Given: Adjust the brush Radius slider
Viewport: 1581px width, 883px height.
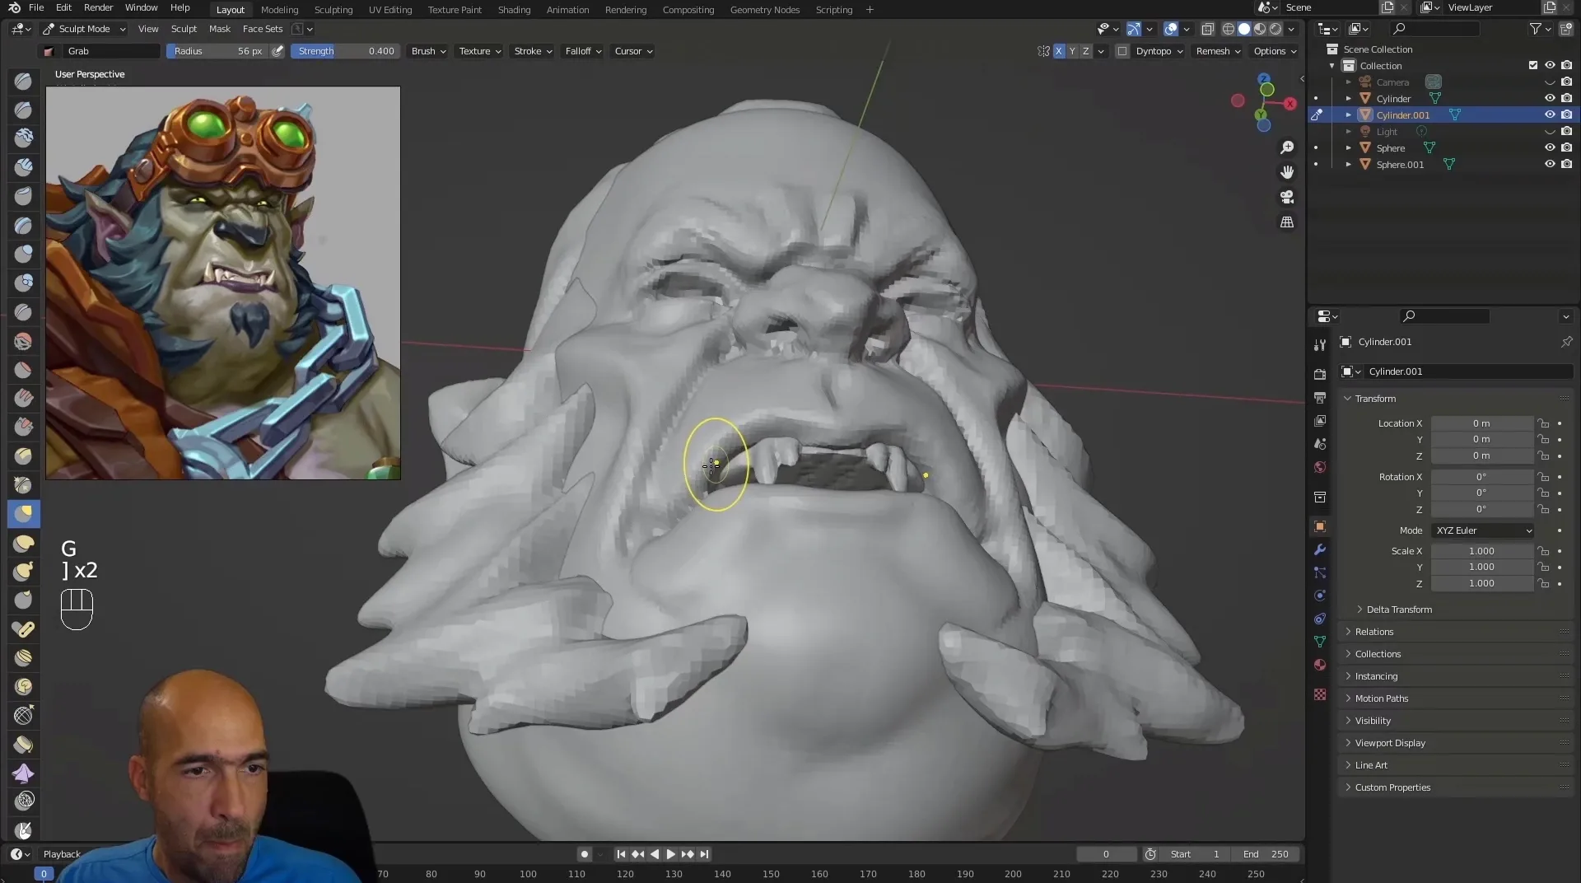Looking at the screenshot, I should 217,51.
